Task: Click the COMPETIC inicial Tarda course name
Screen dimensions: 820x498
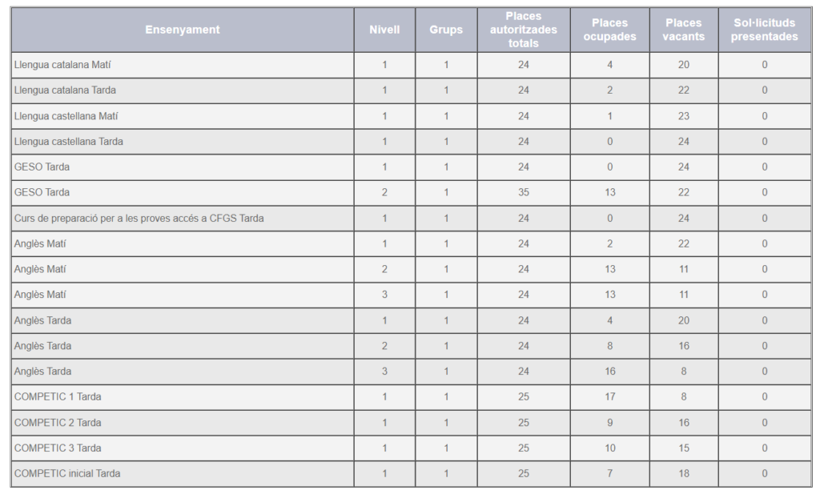Action: (x=67, y=473)
